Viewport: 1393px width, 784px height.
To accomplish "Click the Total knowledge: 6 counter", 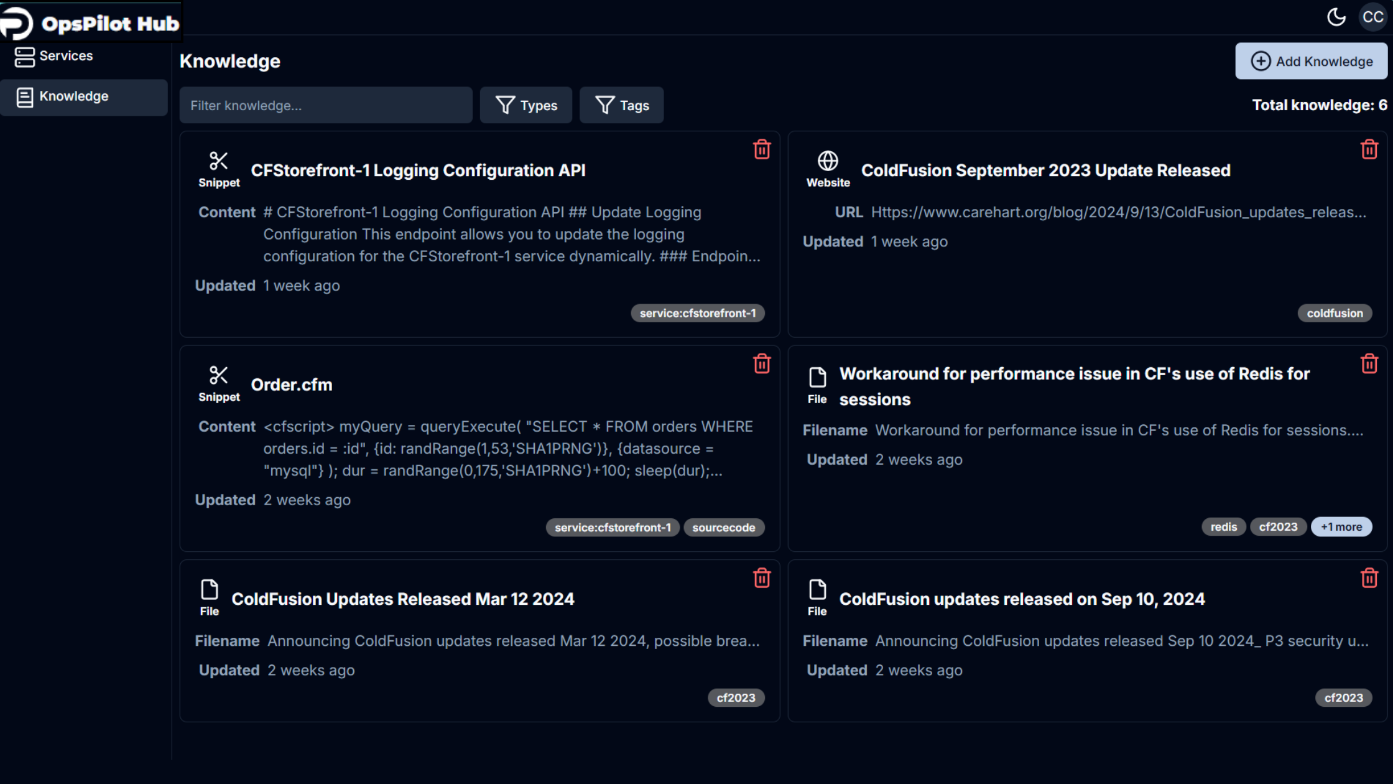I will point(1320,105).
